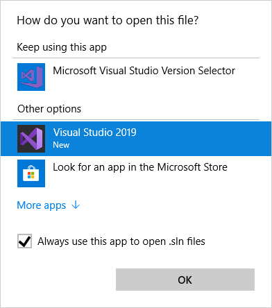Confirm the selection with OK
This screenshot has width=272, height=308.
pos(185,280)
